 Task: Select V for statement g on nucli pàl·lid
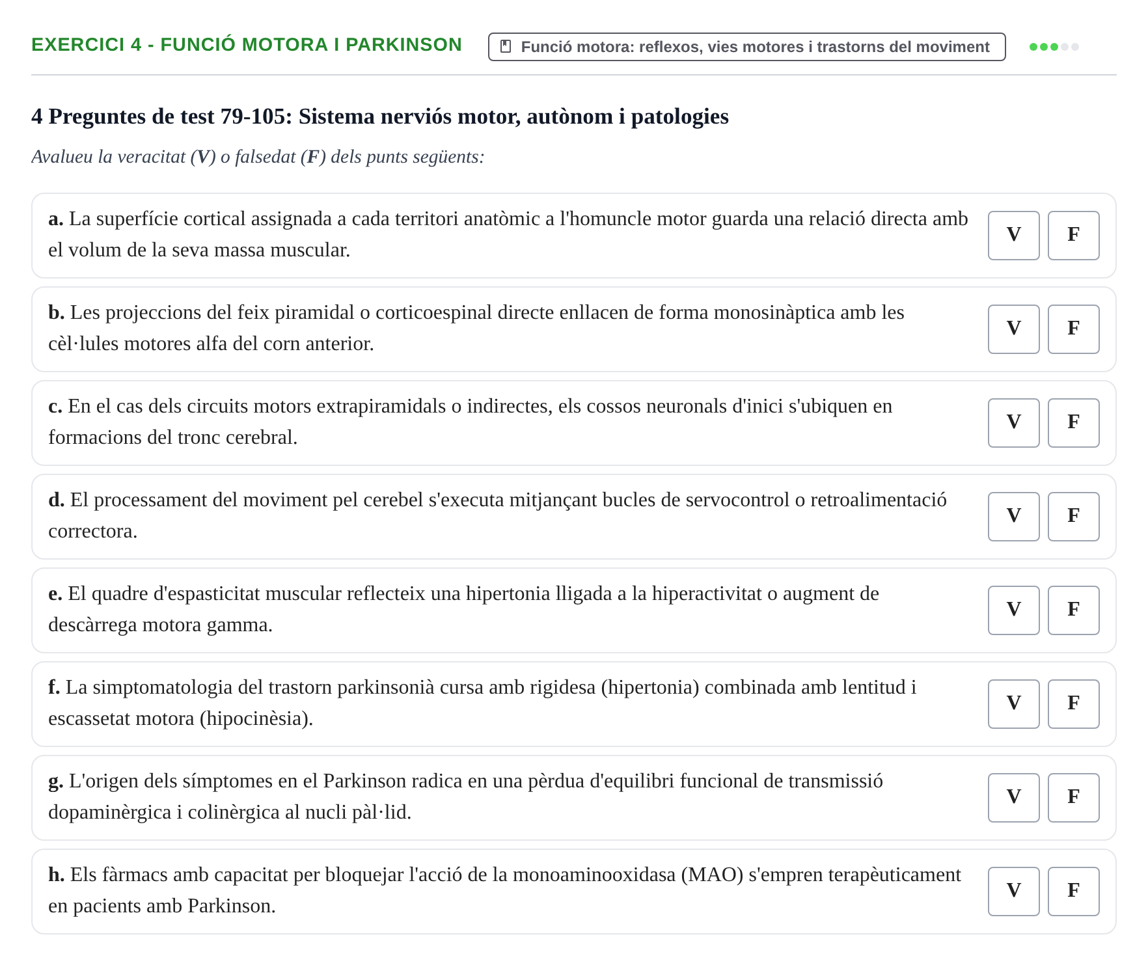tap(1013, 797)
